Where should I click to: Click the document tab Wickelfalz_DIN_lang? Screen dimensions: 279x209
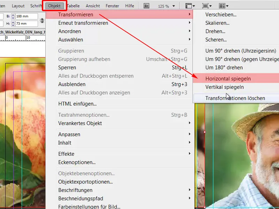(23, 32)
